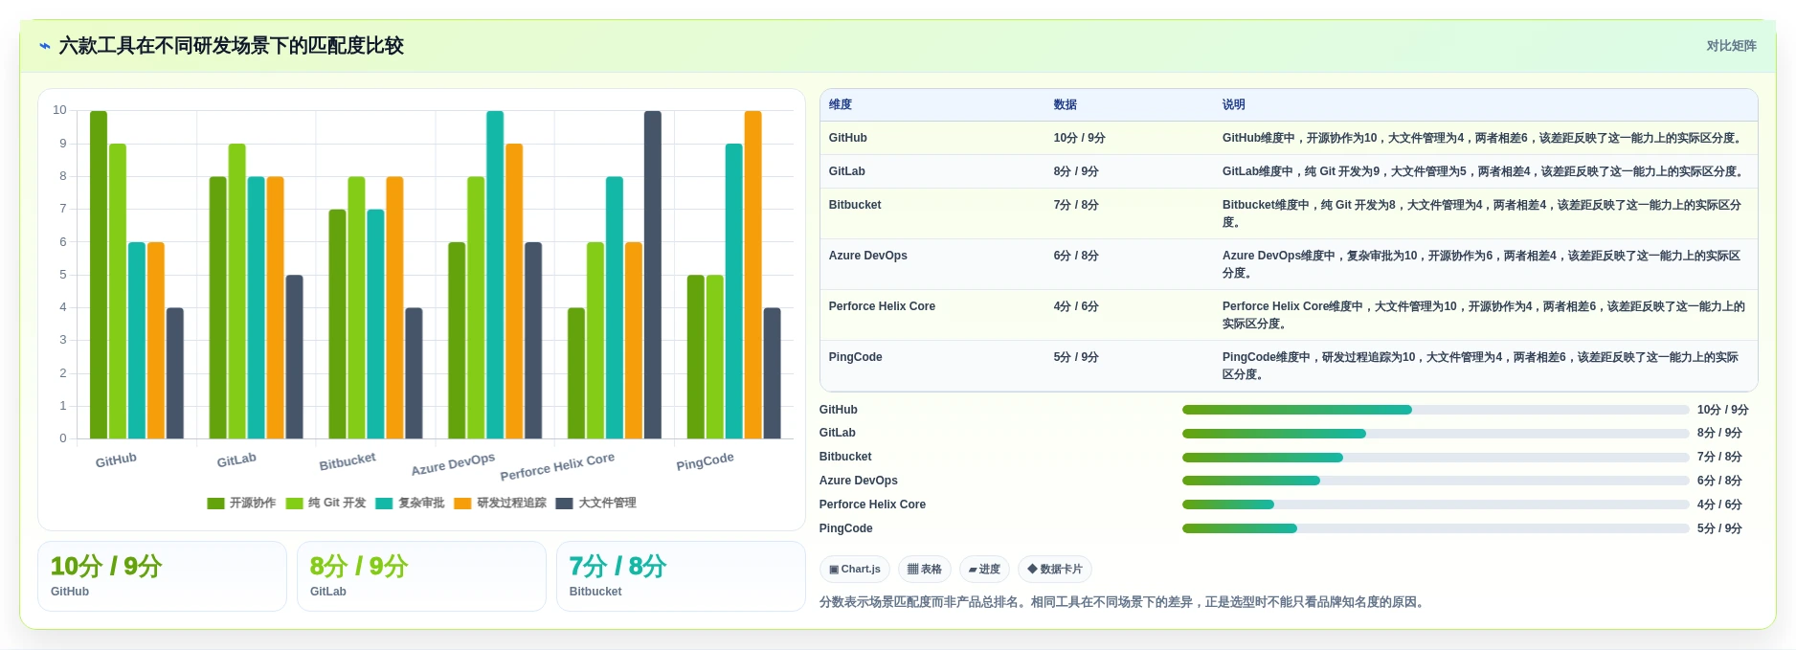
Task: Click the 数据 column header
Action: pos(1065,105)
